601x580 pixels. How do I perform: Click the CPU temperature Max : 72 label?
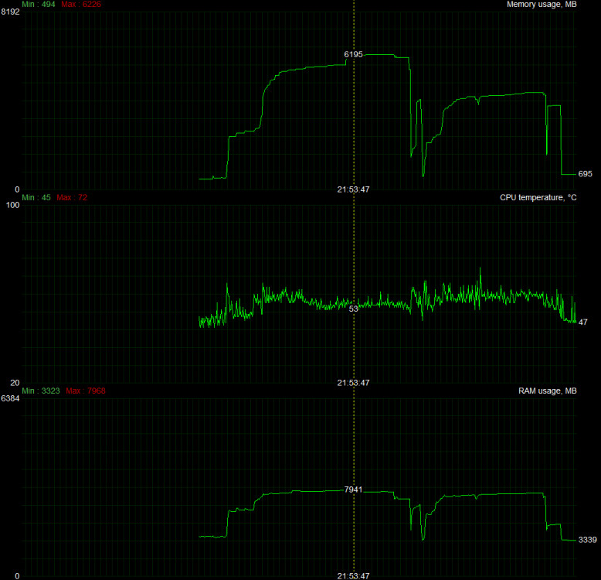[72, 197]
